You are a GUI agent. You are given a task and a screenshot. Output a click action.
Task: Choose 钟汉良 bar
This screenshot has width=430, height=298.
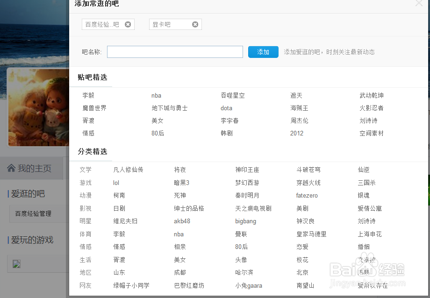[306, 221]
